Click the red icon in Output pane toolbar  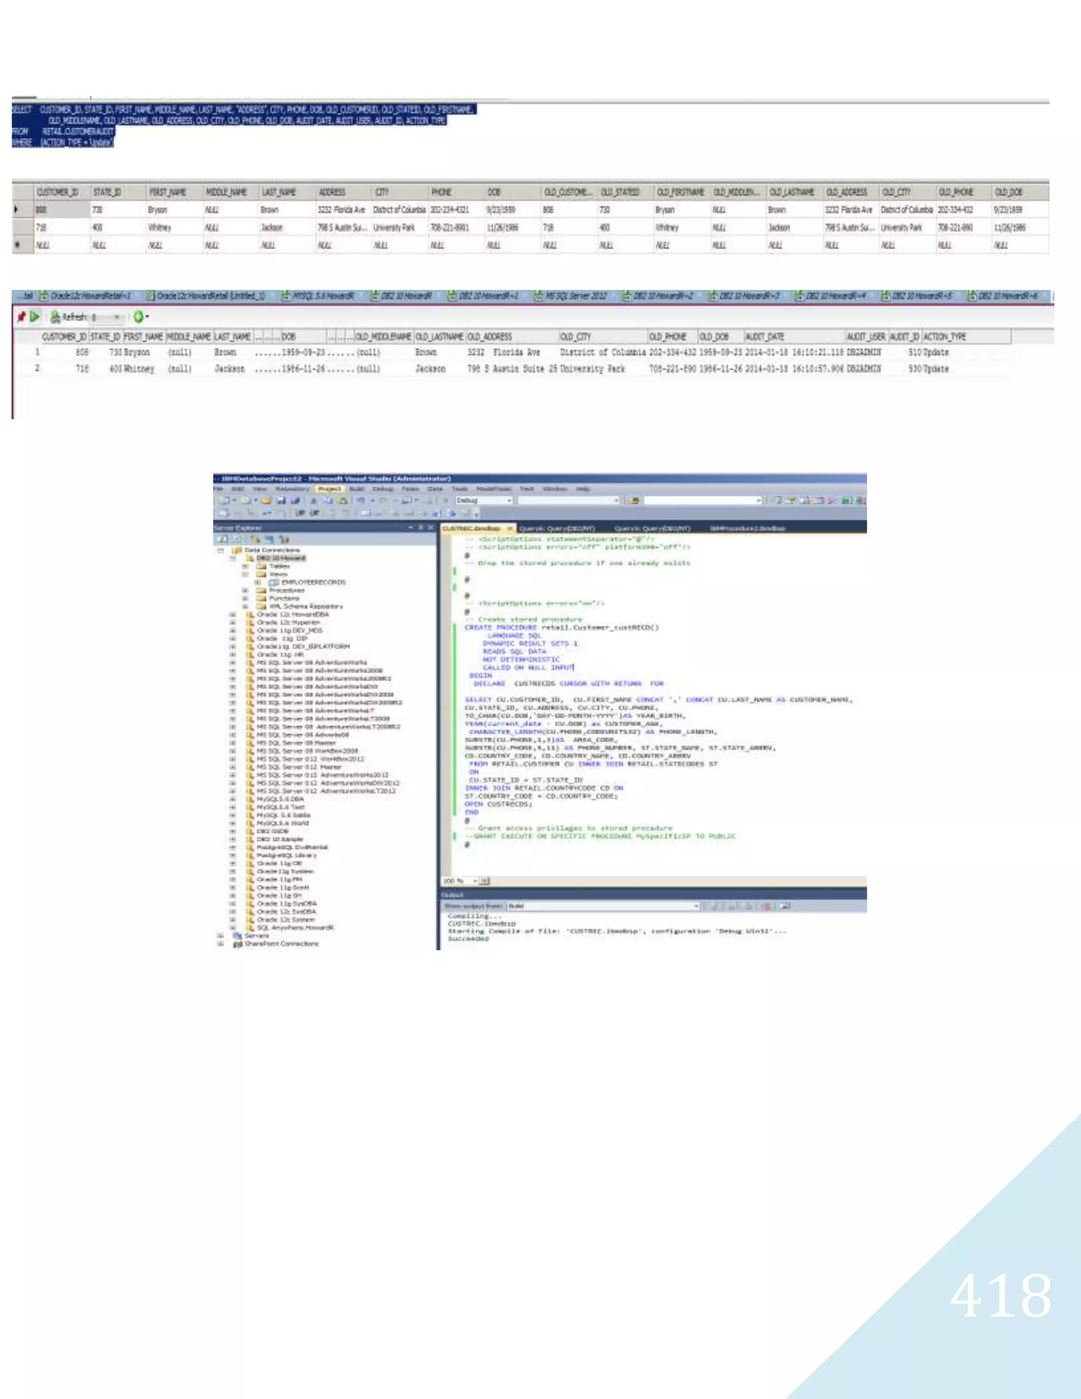click(x=767, y=906)
